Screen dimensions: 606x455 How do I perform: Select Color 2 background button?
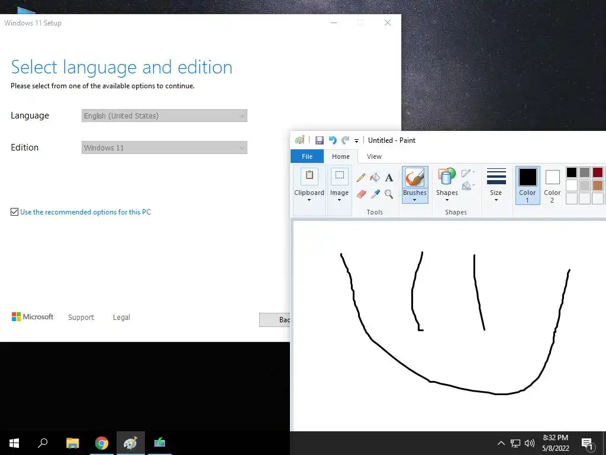pos(552,185)
